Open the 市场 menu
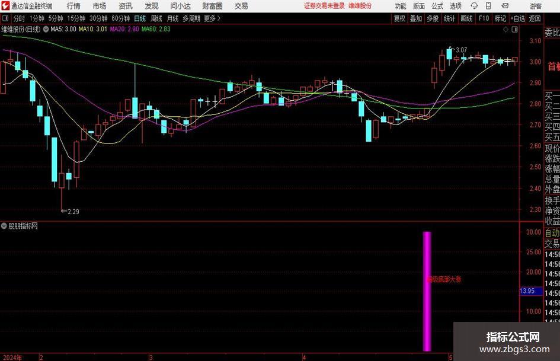Screen dimensions: 560x361 (x=100, y=6)
